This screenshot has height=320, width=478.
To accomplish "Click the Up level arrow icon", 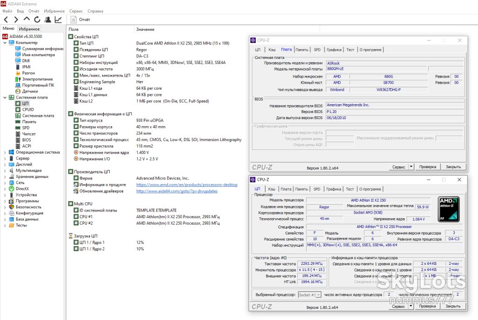I will [x=27, y=19].
